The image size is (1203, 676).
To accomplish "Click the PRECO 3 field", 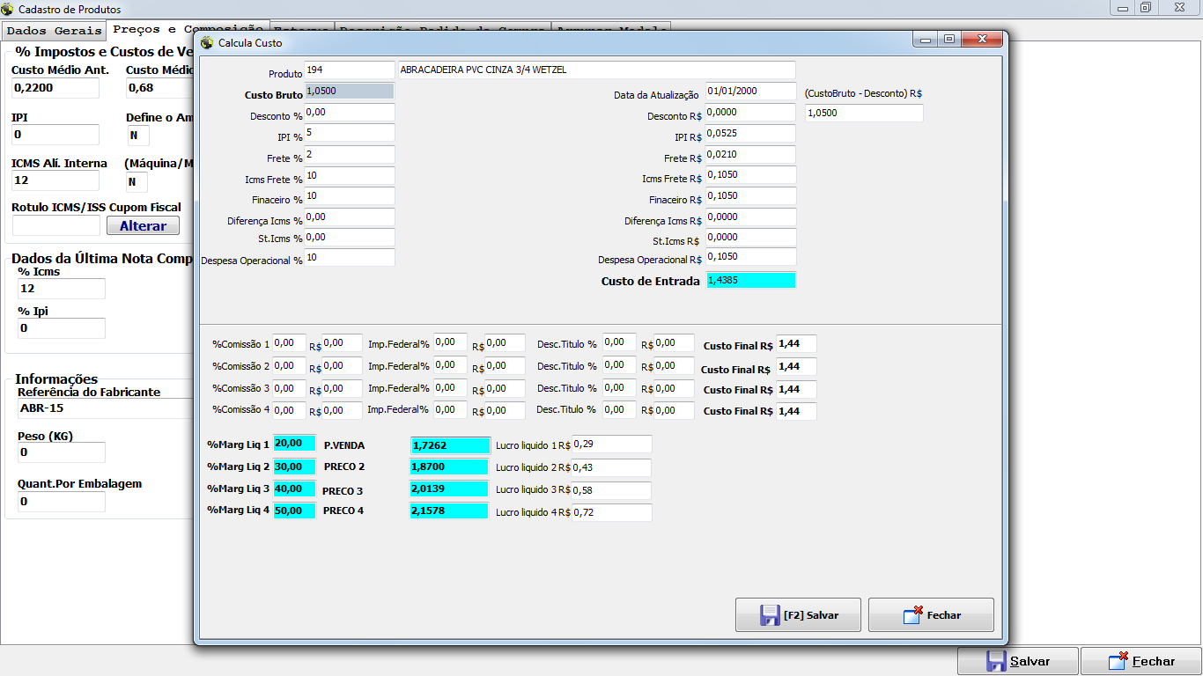I will [x=449, y=489].
